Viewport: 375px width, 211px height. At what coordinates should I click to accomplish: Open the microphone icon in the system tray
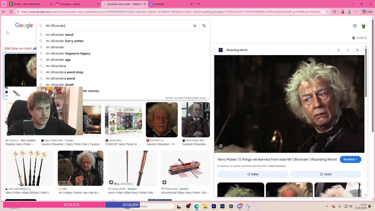[x=340, y=206]
